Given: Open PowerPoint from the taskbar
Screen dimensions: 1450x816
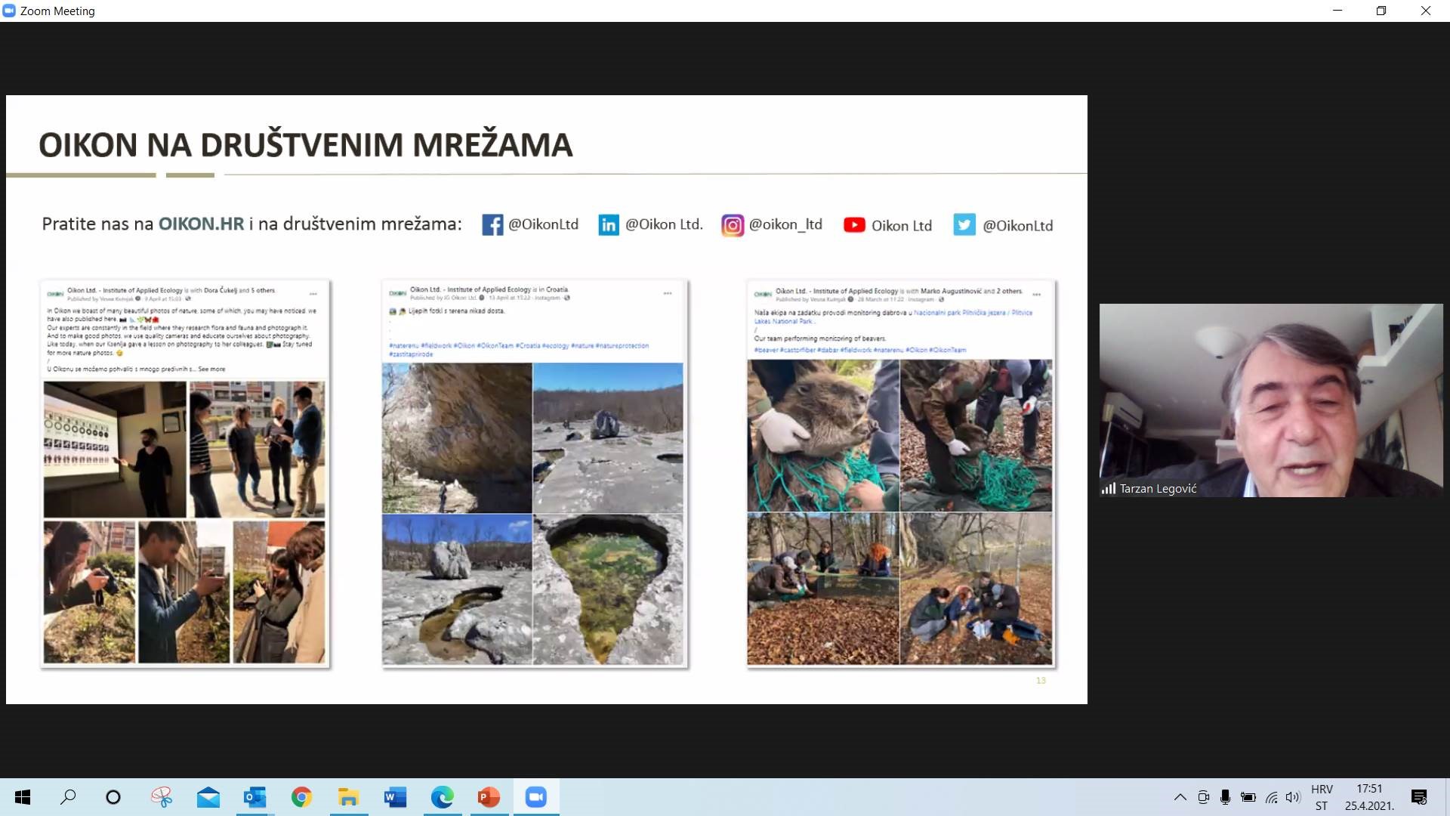Looking at the screenshot, I should (x=489, y=797).
